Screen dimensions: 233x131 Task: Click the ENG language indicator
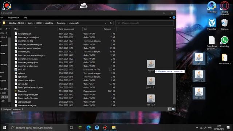[210, 128]
